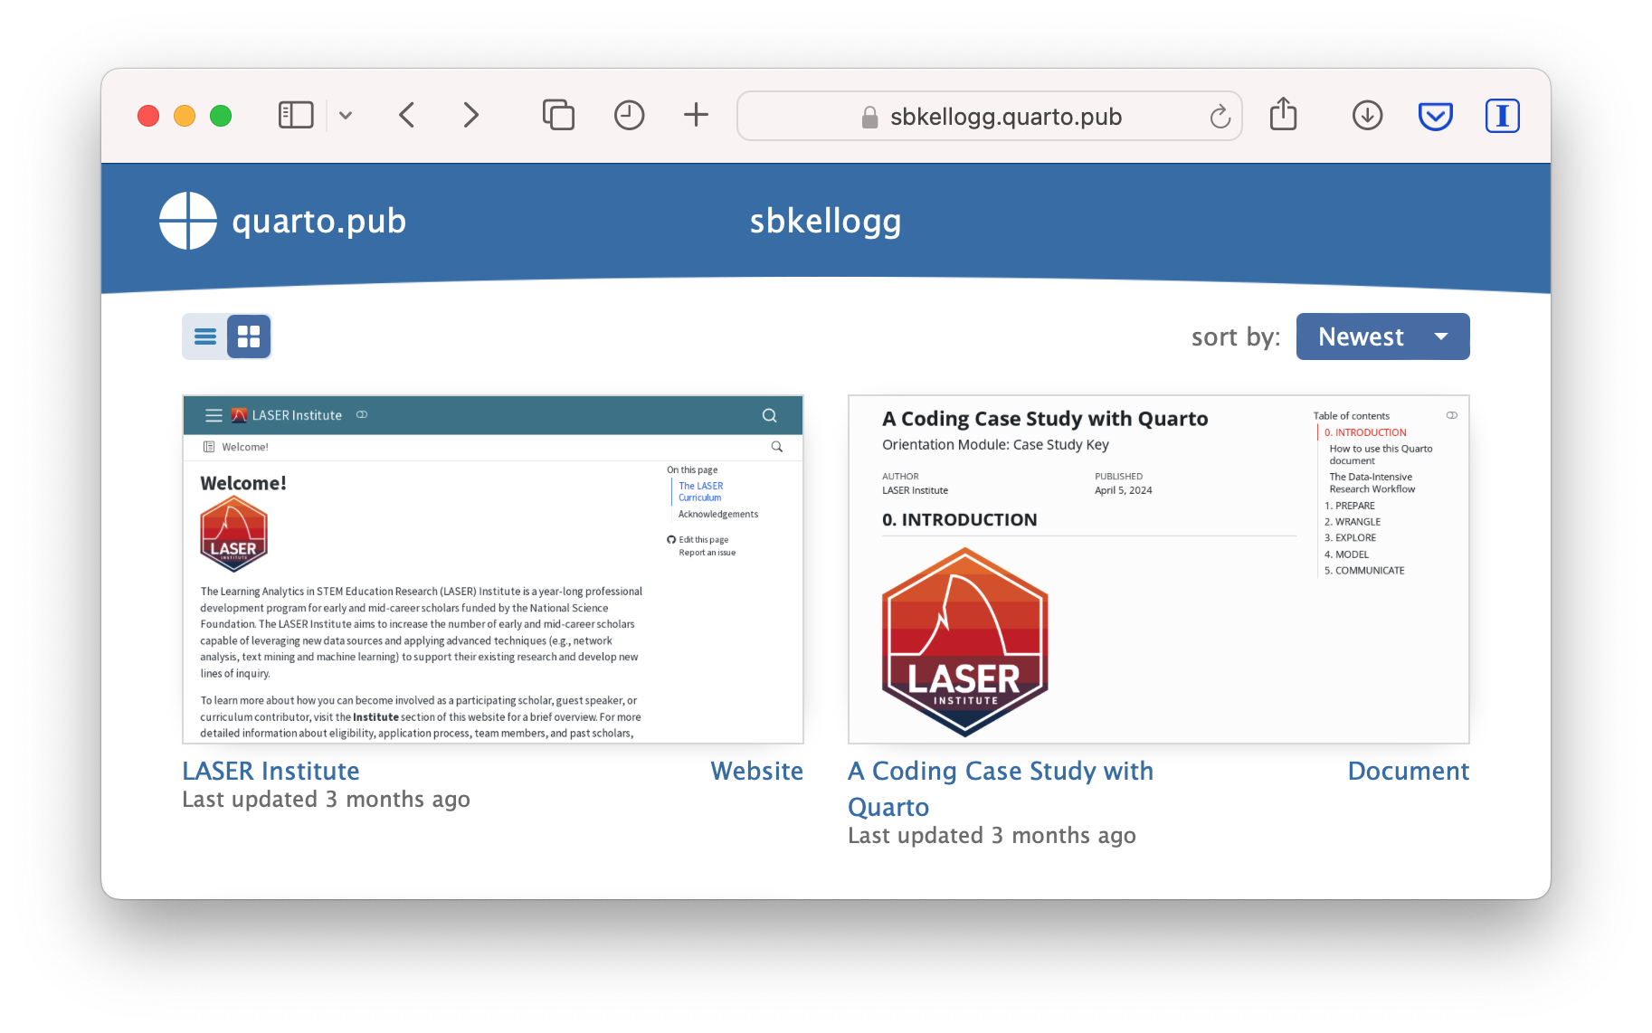Switch to list view layout

[205, 336]
